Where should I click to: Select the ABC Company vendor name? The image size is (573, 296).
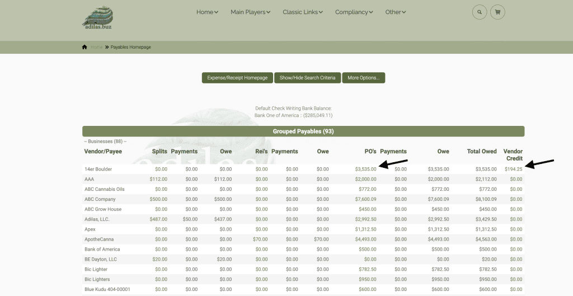click(100, 199)
